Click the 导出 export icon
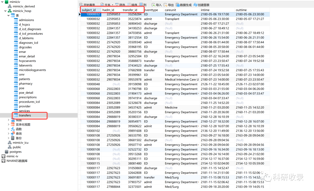 click(x=165, y=5)
